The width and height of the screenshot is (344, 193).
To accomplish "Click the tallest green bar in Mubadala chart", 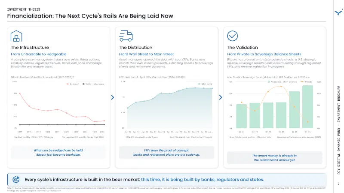I will [307, 107].
